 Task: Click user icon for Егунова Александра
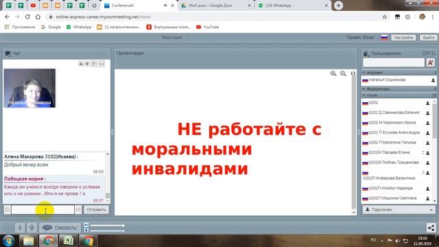coord(427,133)
